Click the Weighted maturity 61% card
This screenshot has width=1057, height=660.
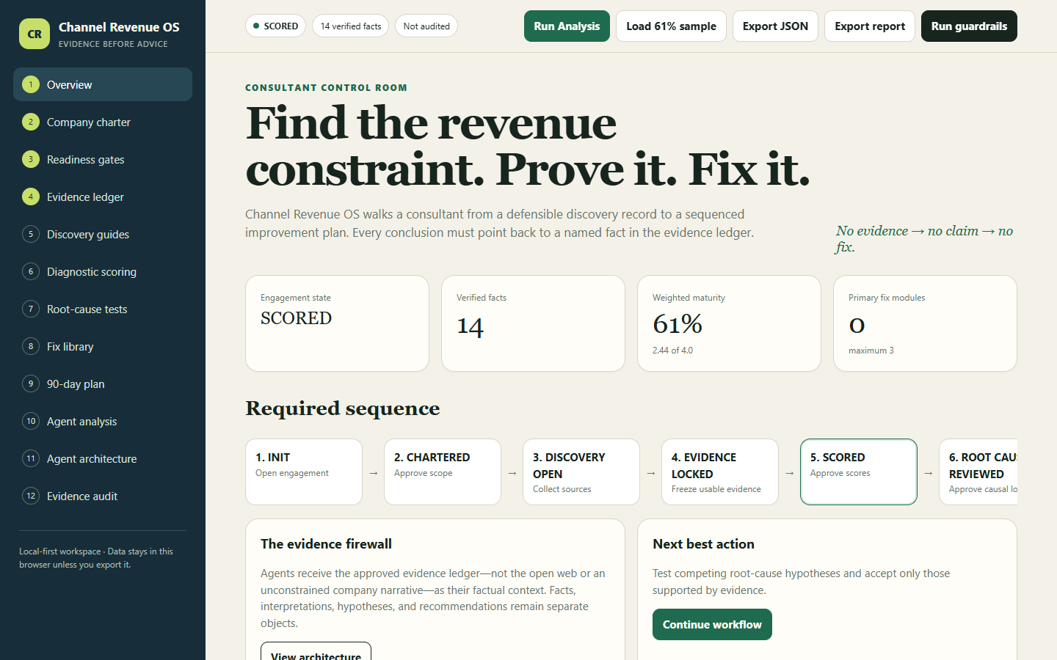pyautogui.click(x=729, y=323)
